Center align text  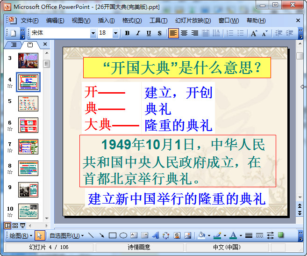184,33
